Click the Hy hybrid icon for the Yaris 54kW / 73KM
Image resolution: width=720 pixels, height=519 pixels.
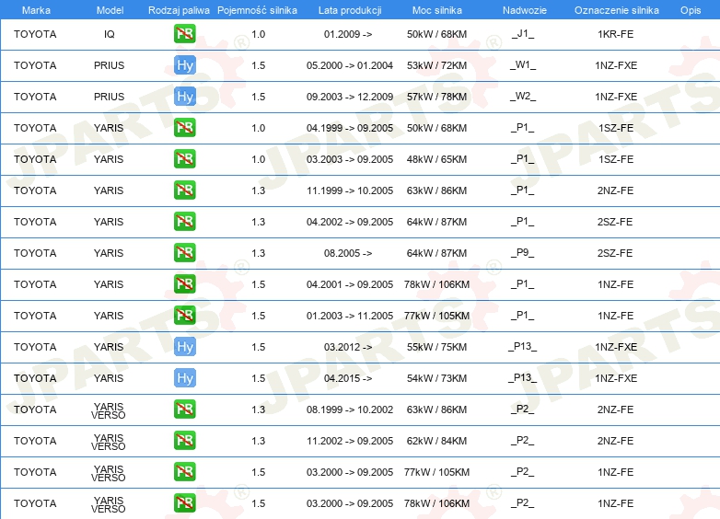pyautogui.click(x=184, y=377)
